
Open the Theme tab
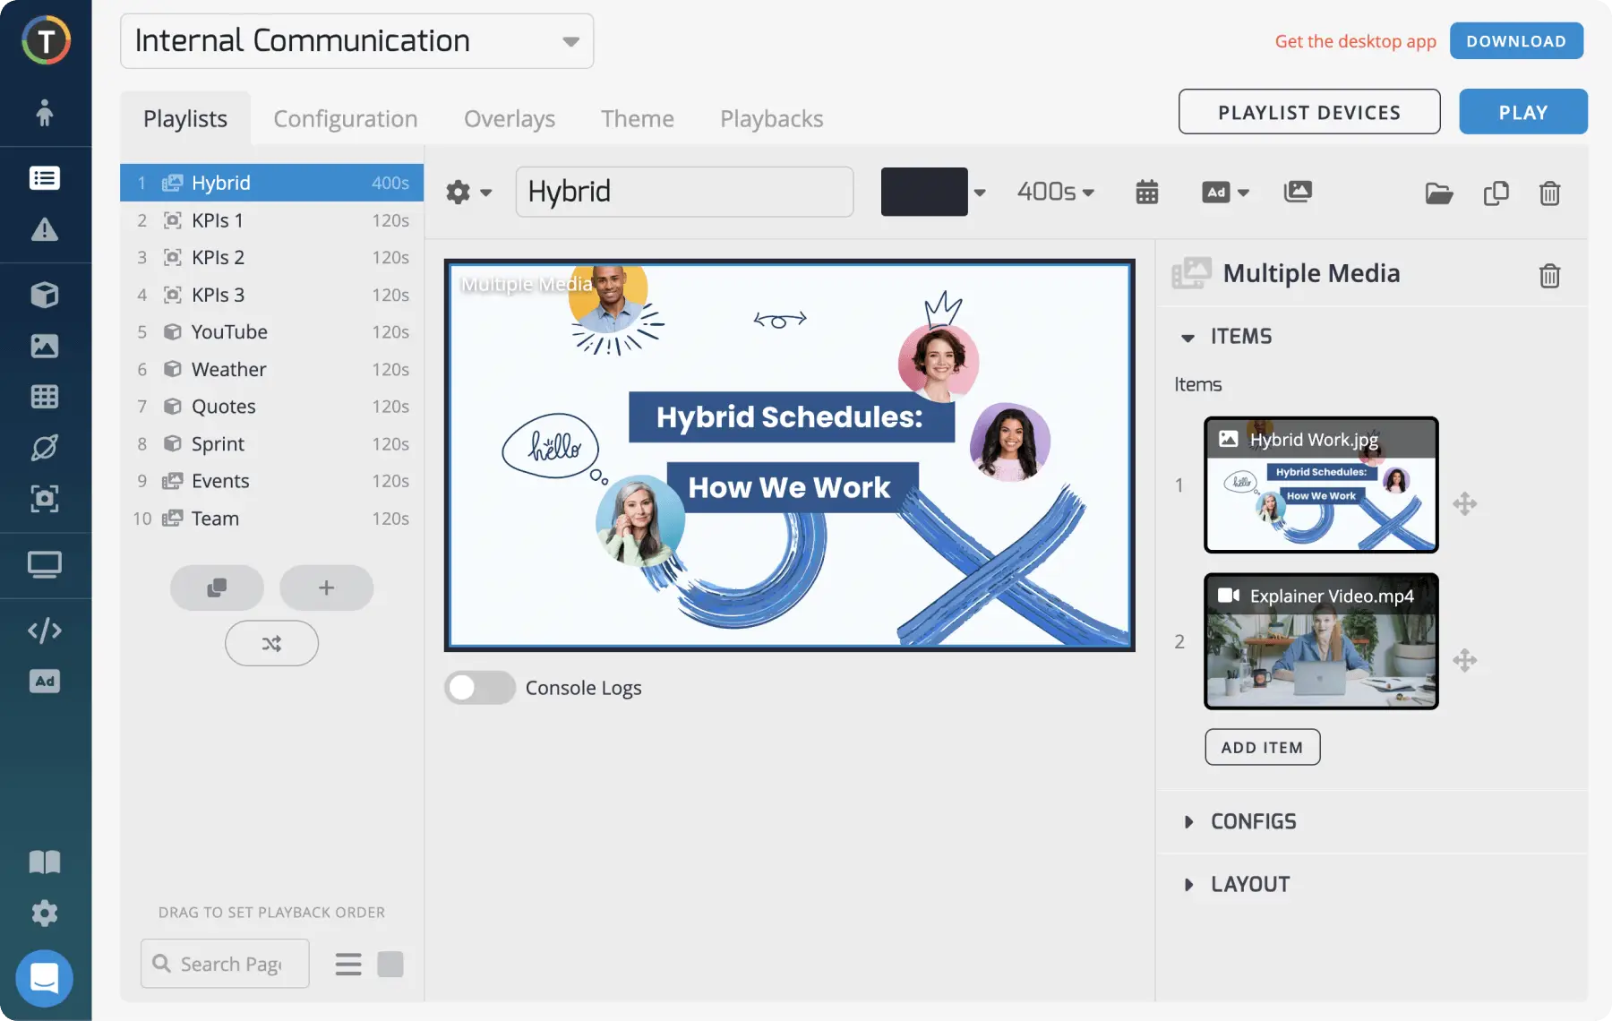(637, 118)
